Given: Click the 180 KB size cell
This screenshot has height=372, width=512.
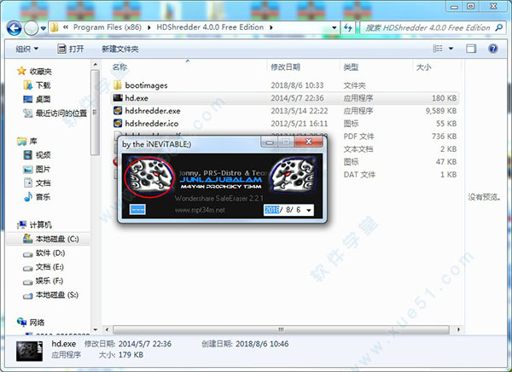Looking at the screenshot, I should [x=444, y=98].
